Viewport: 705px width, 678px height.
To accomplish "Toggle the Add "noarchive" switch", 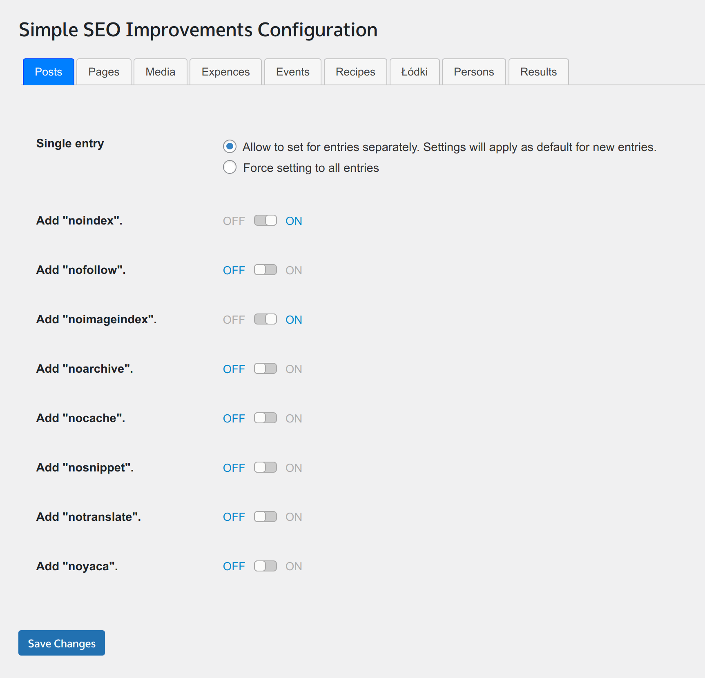I will click(265, 369).
